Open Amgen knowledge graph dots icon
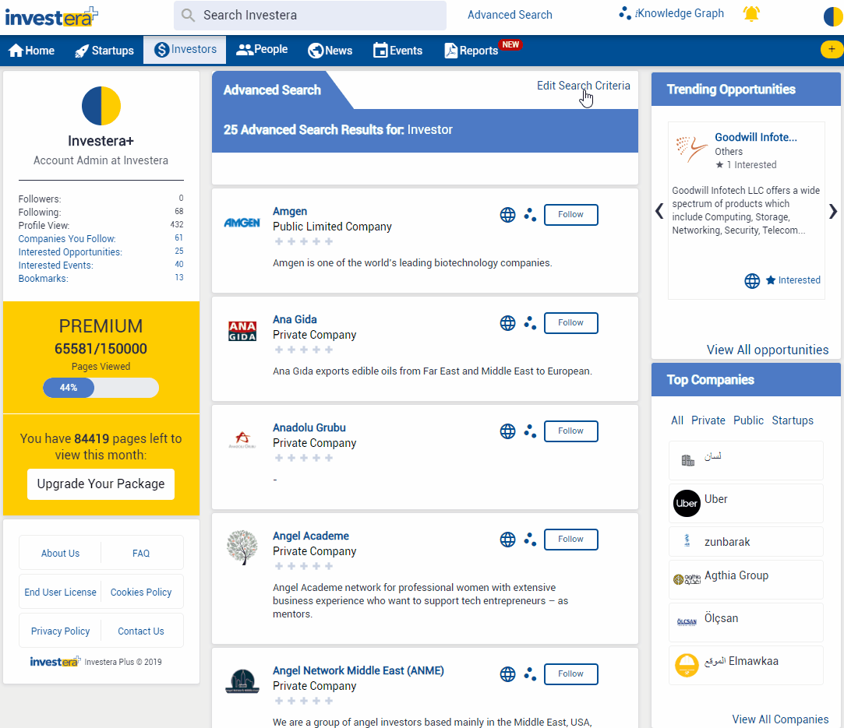Image resolution: width=844 pixels, height=728 pixels. (x=530, y=215)
